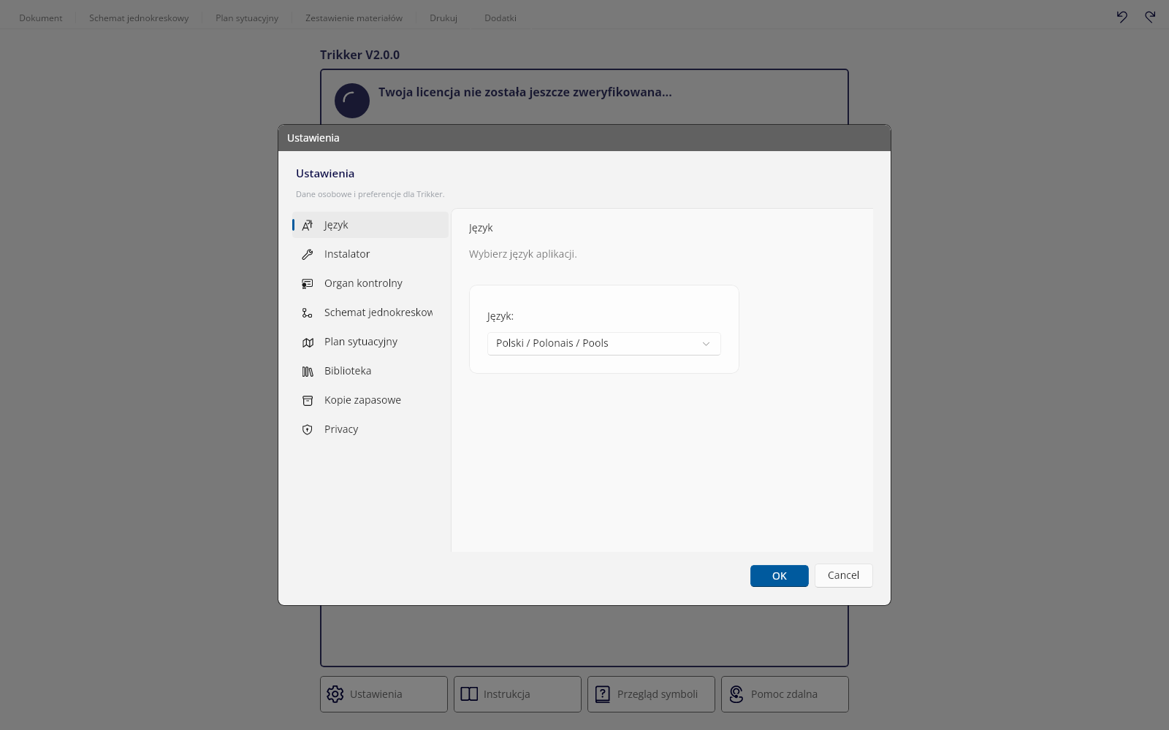This screenshot has width=1169, height=730.
Task: Click the 'Wybierz język aplikacji.' description
Action: coord(523,254)
